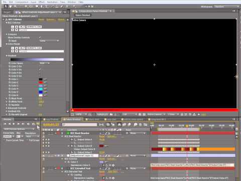Open Project panel tab
This screenshot has height=181, width=241.
tap(7, 12)
